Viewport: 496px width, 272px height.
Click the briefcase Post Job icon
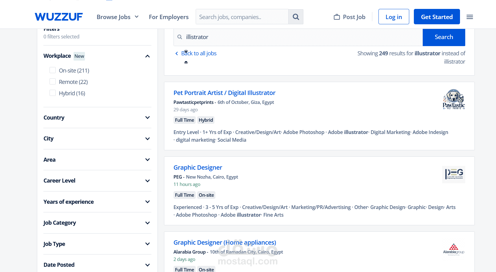click(337, 17)
